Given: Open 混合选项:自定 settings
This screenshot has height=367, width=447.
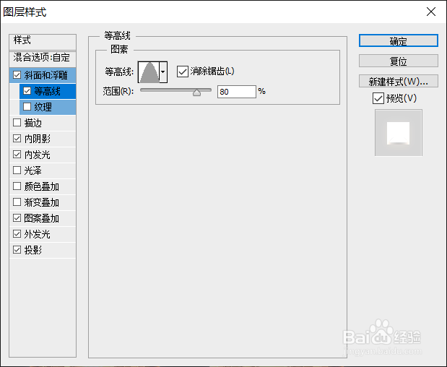Looking at the screenshot, I should pos(43,59).
